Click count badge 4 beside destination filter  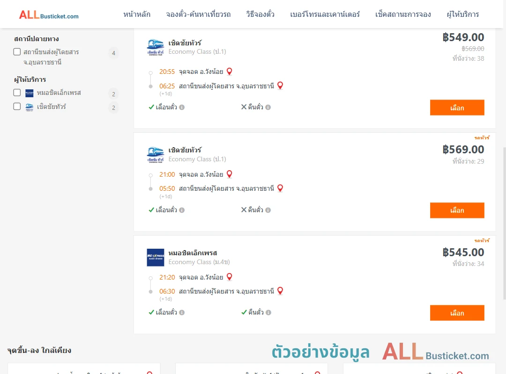click(x=113, y=53)
